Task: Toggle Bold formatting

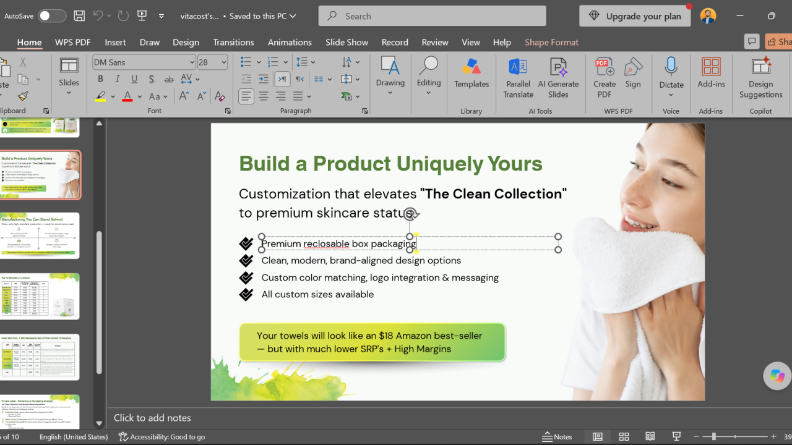Action: click(x=100, y=79)
